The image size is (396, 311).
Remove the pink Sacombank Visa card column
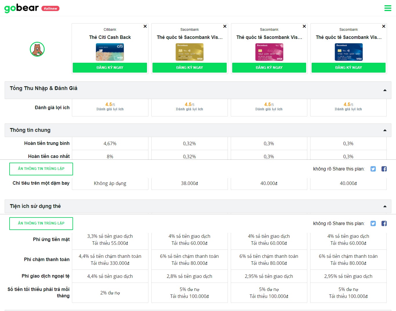click(304, 26)
